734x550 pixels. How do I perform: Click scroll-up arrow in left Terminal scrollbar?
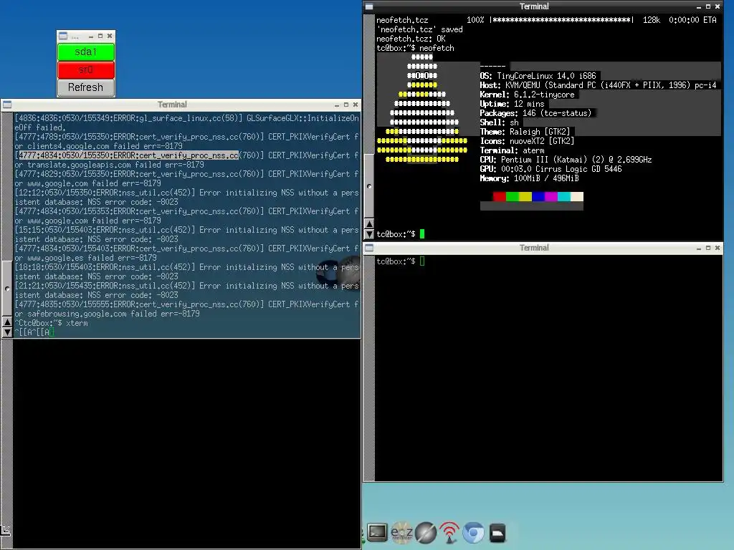coord(7,322)
